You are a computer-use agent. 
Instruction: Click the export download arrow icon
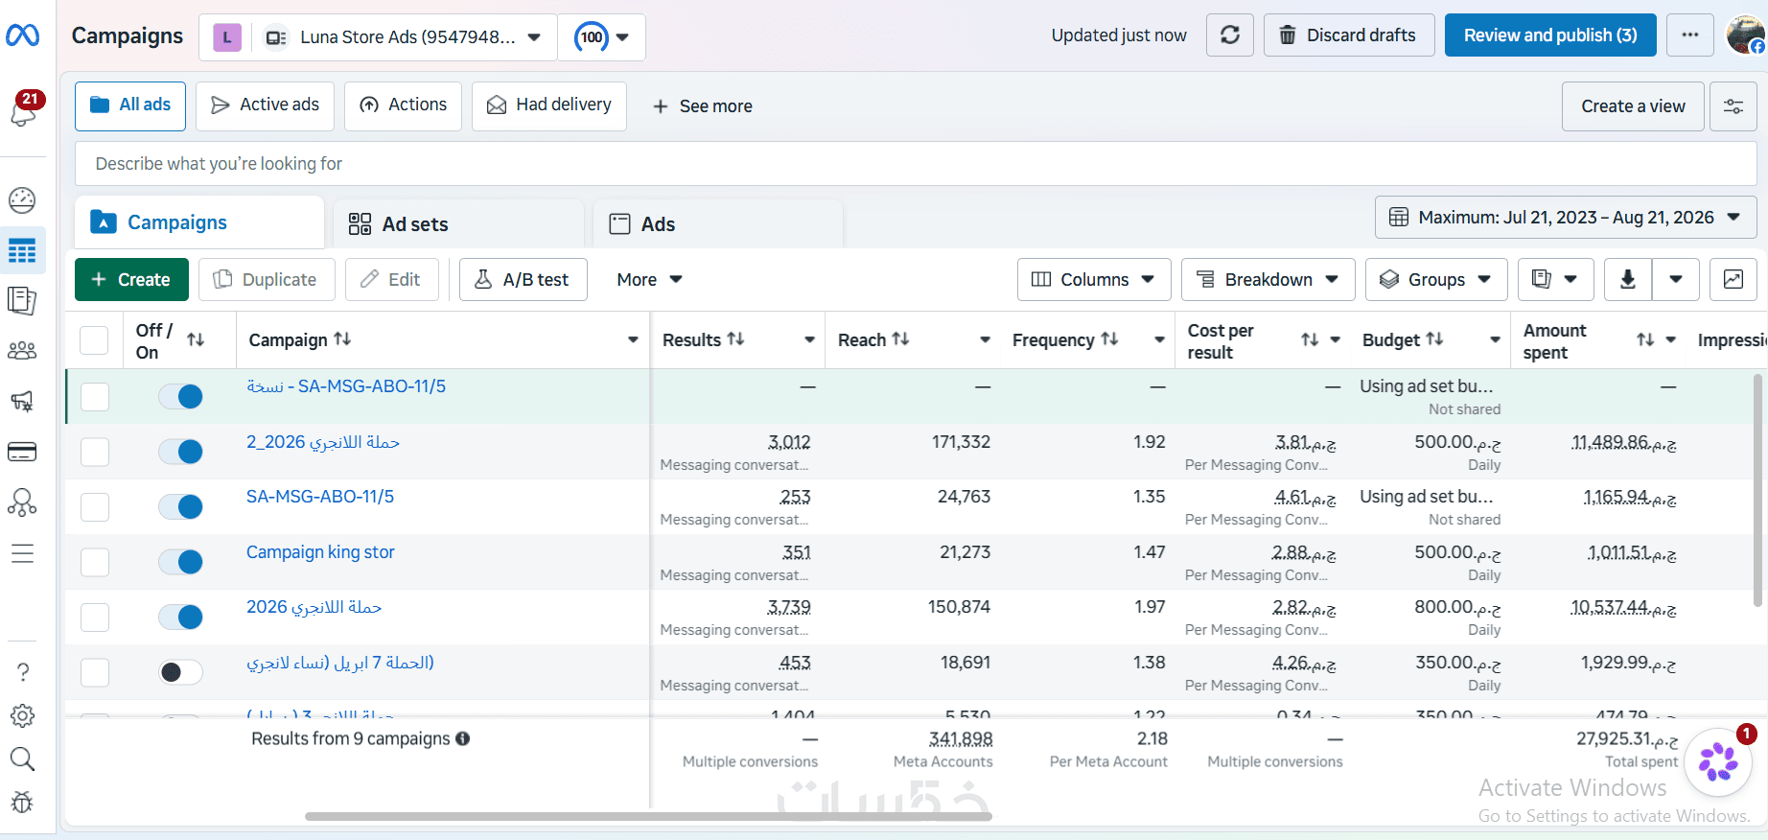click(x=1627, y=280)
